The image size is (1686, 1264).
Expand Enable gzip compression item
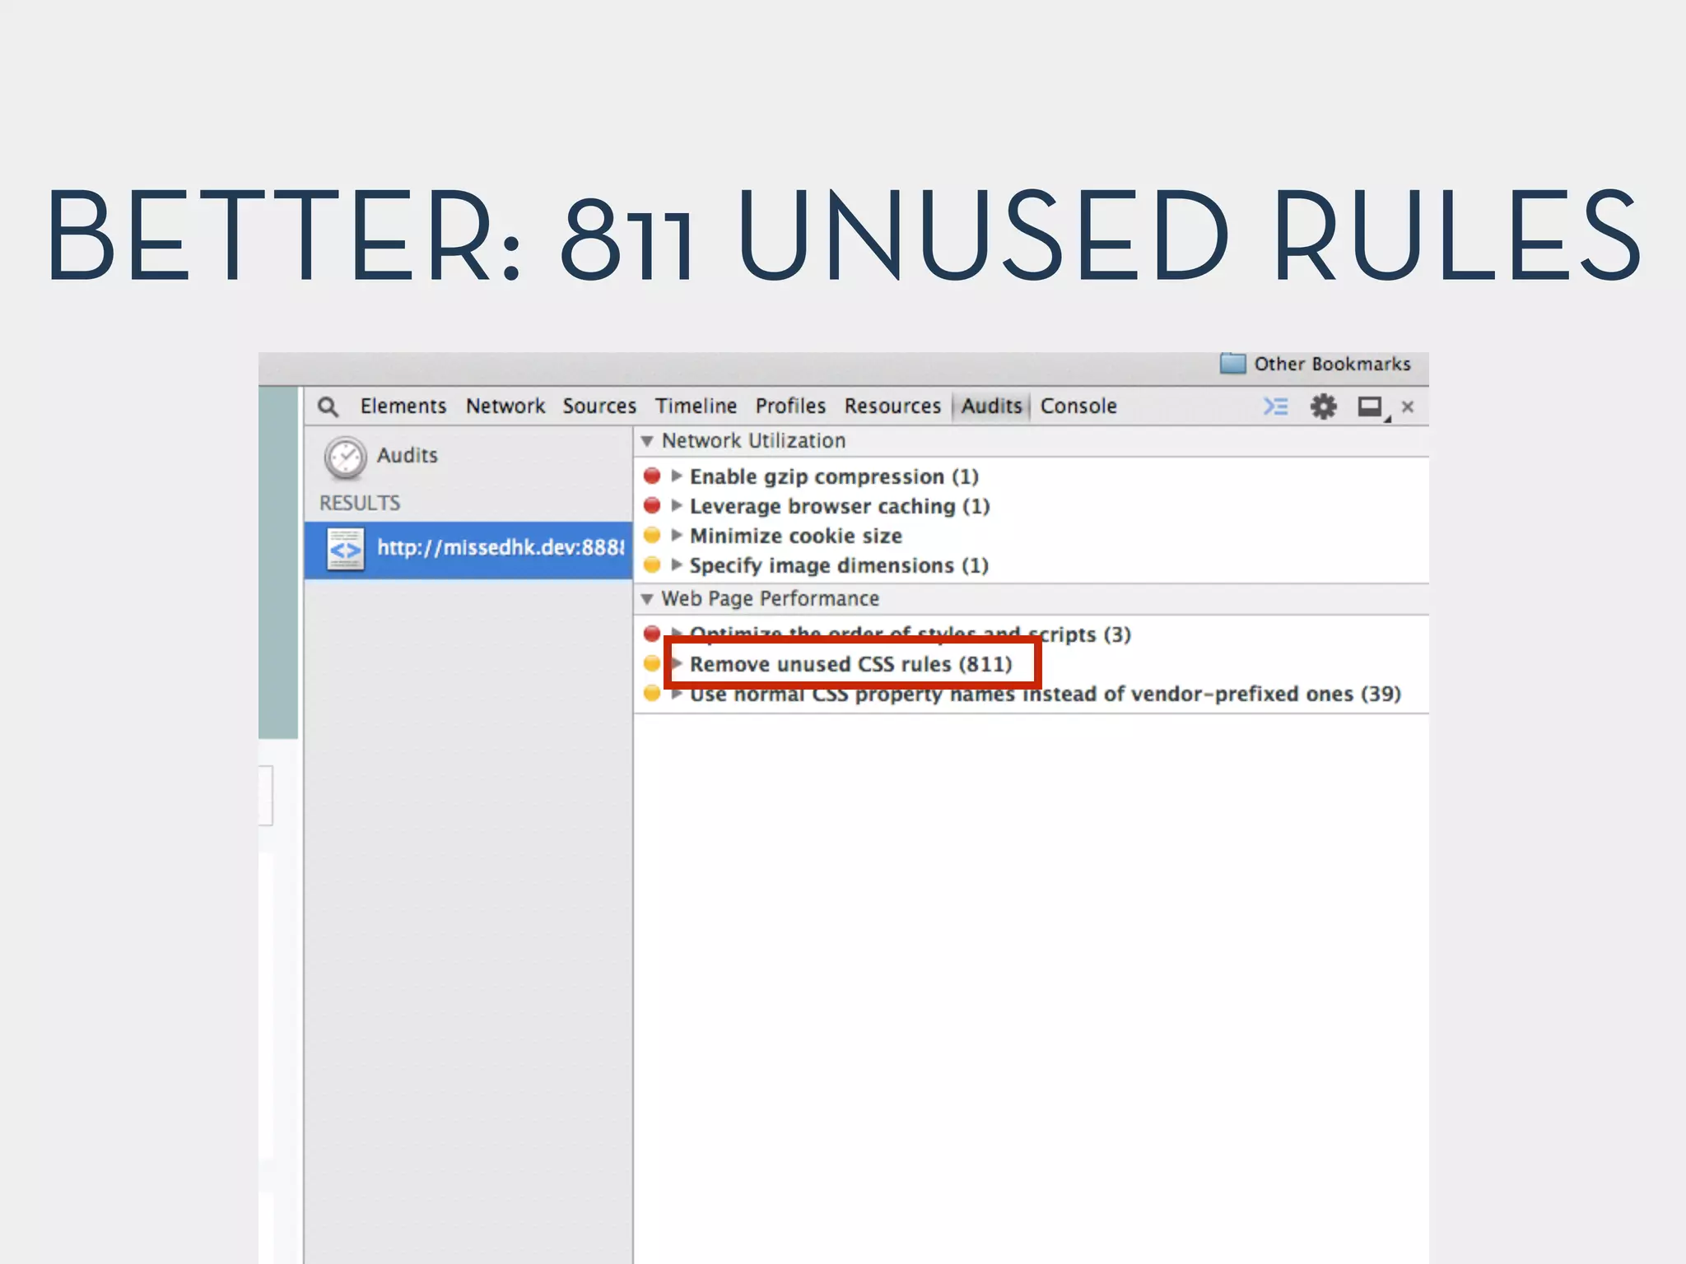(677, 476)
